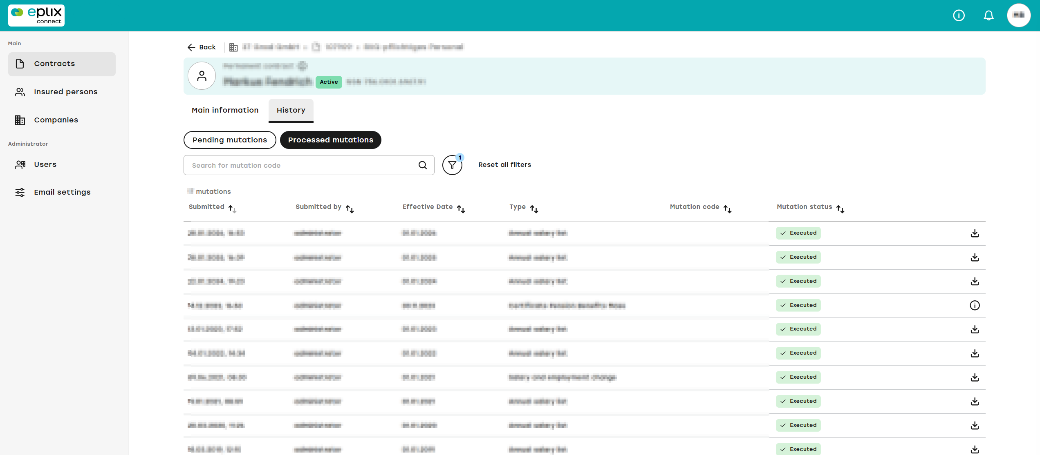The width and height of the screenshot is (1040, 455).
Task: Show Processed mutations
Action: coord(331,140)
